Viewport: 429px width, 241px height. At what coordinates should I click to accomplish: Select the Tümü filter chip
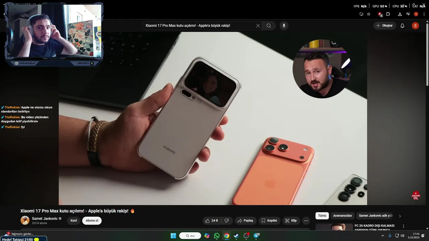pyautogui.click(x=322, y=216)
